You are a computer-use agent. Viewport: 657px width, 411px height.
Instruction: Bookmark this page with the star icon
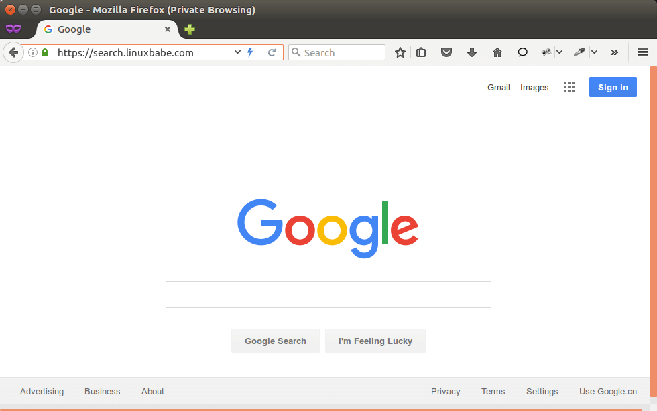click(x=400, y=52)
